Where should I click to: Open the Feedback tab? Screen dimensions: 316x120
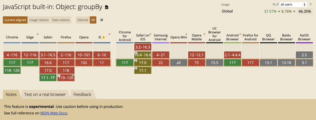[x=82, y=94]
